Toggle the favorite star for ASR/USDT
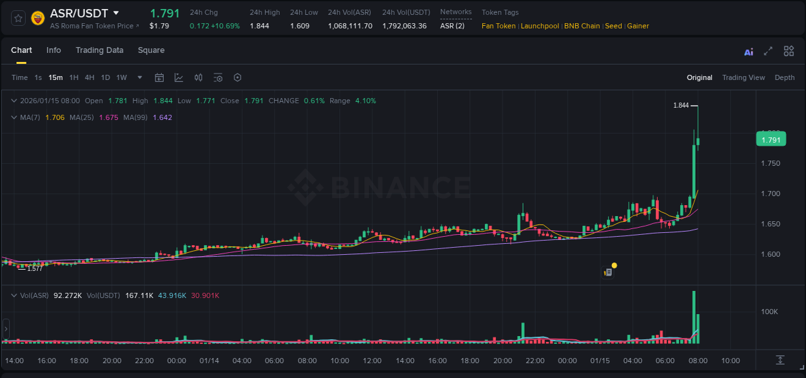The image size is (806, 378). (17, 17)
